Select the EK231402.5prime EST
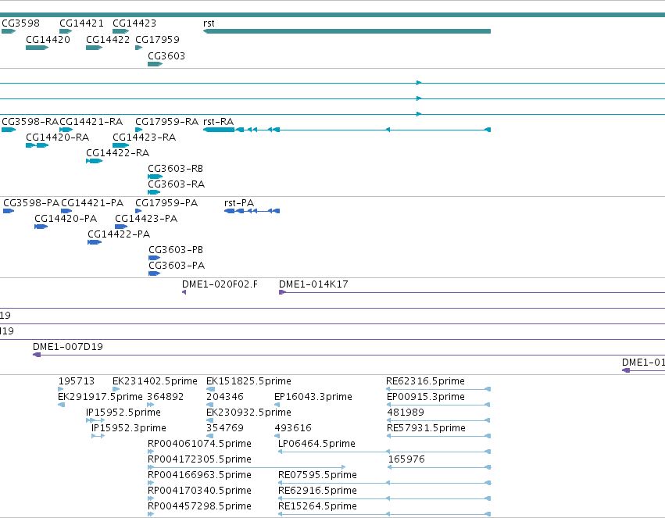Viewport: 665px width, 518px height. click(x=155, y=382)
